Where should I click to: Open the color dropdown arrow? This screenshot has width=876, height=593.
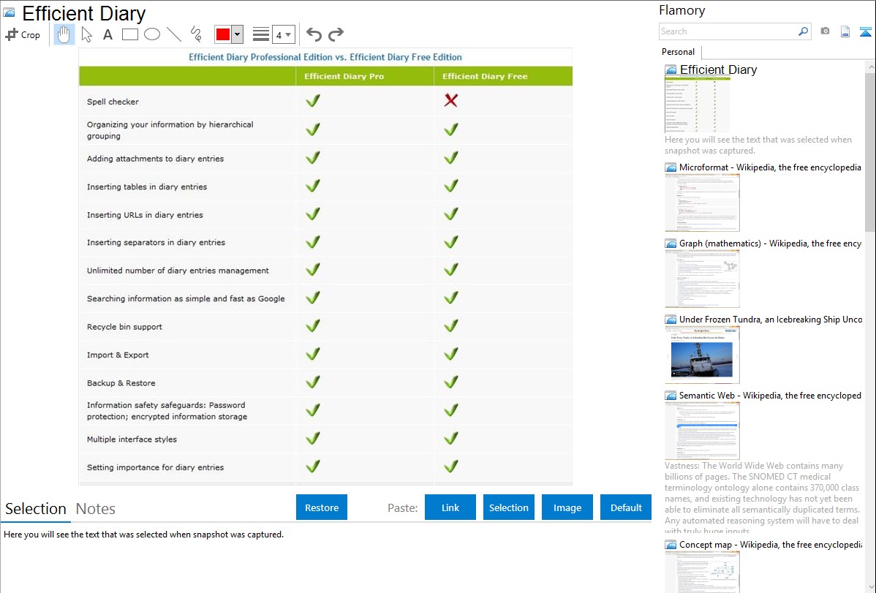pyautogui.click(x=238, y=34)
